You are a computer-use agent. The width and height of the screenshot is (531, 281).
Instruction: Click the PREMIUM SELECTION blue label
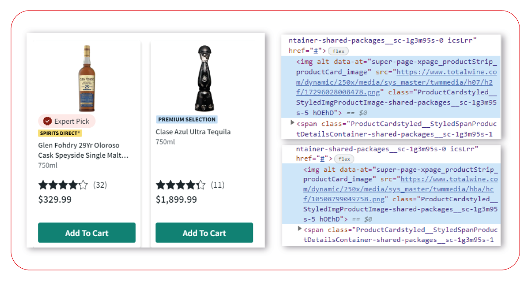pos(186,119)
